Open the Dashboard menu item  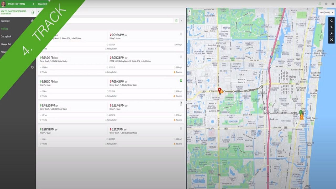(5, 21)
